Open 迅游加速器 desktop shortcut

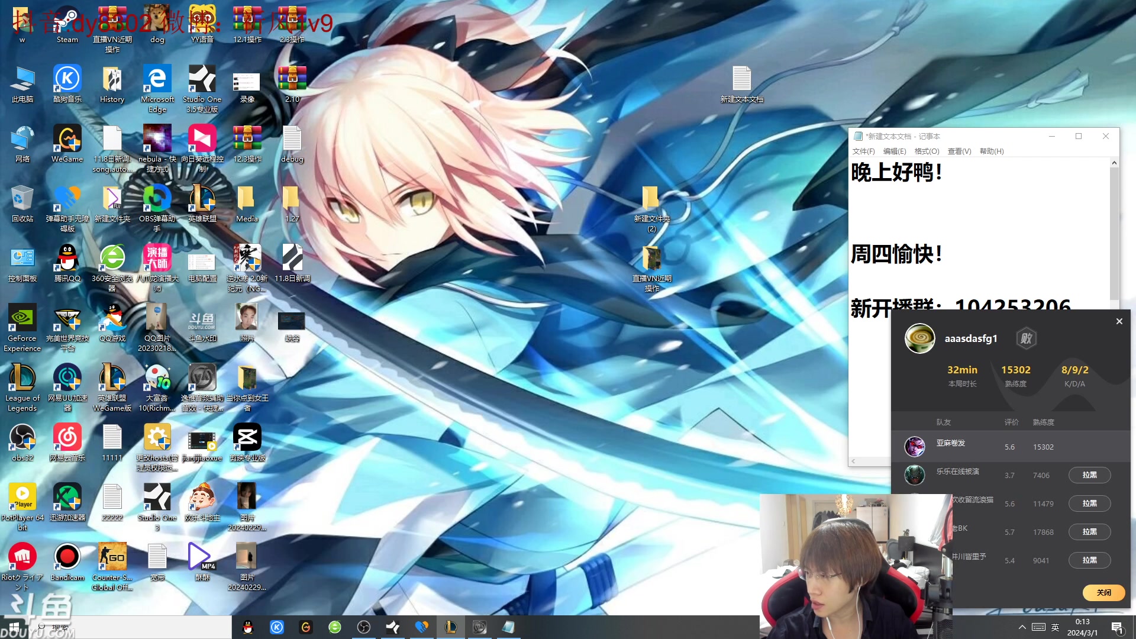pyautogui.click(x=67, y=502)
